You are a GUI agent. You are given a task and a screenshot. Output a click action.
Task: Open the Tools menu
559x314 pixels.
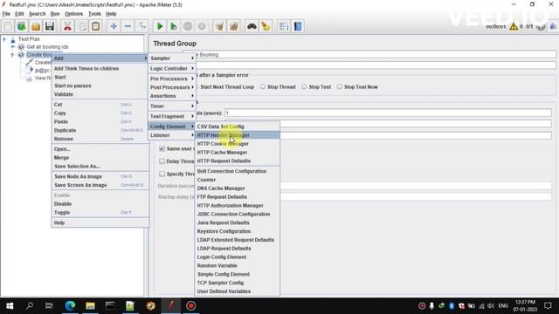point(94,14)
